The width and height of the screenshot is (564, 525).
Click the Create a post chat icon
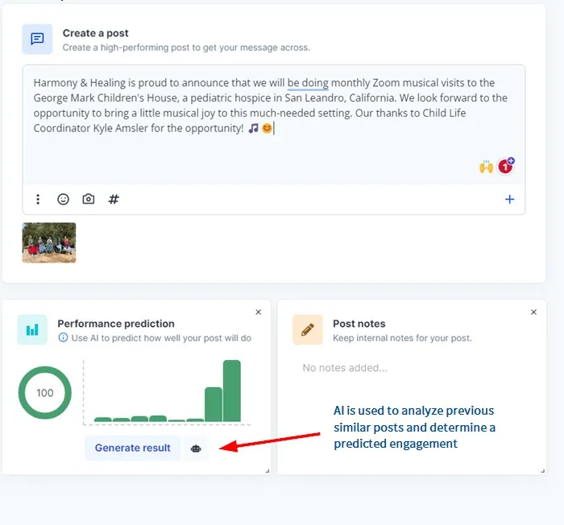click(x=37, y=39)
